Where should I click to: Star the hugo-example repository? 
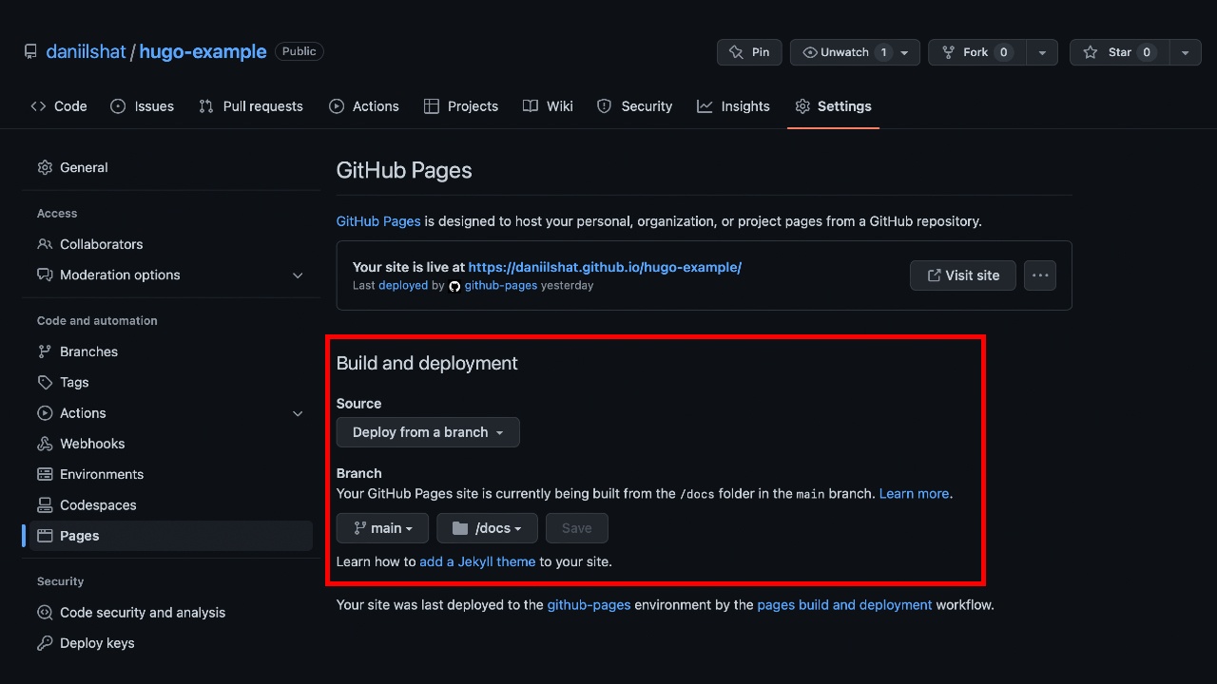coord(1118,52)
